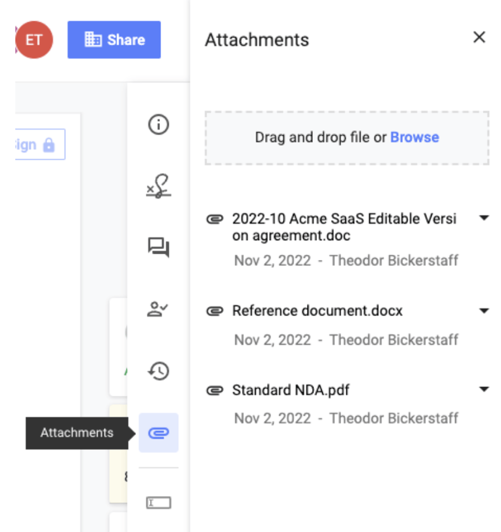Click date and author under Standard NDA.pdf
This screenshot has height=532, width=501.
tap(346, 418)
